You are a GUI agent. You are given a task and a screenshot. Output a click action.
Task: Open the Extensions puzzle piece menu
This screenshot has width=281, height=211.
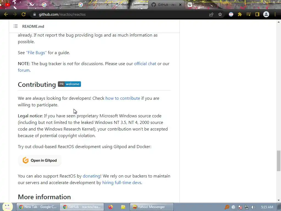[x=240, y=14]
